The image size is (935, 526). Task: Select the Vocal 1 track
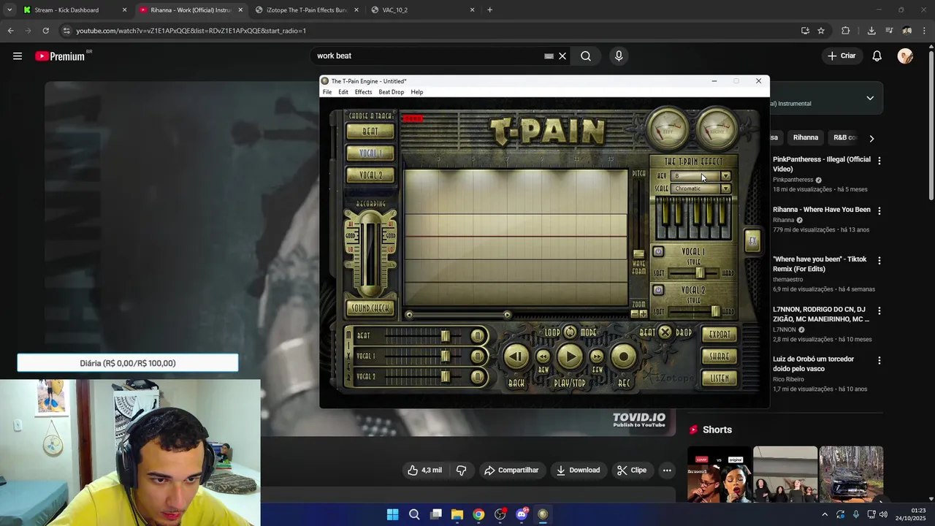370,153
